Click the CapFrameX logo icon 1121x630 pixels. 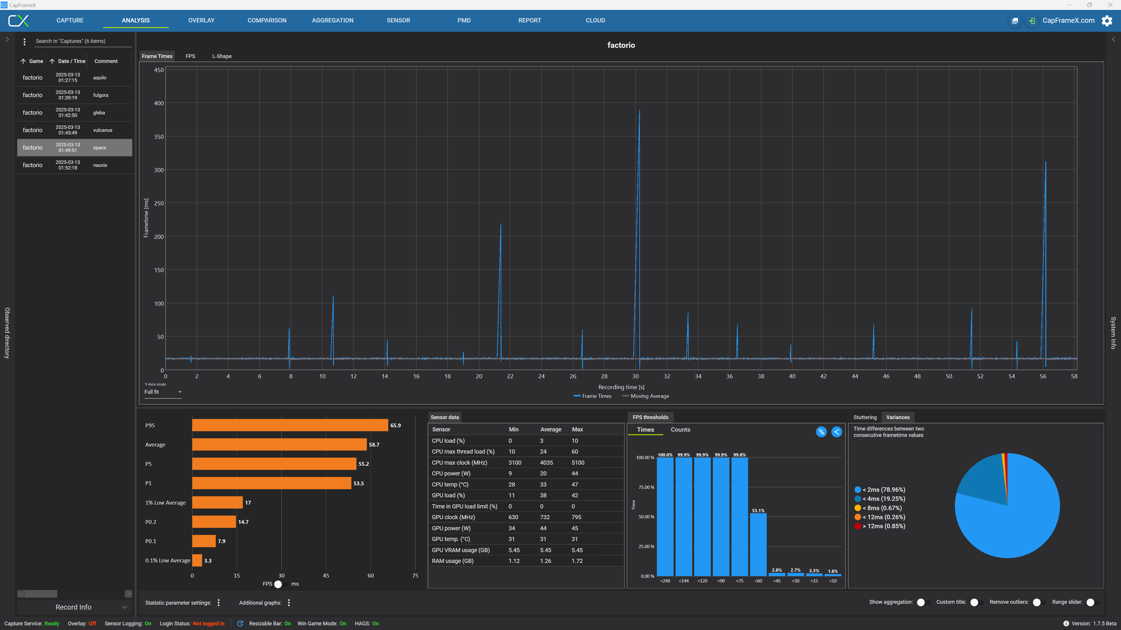click(19, 20)
